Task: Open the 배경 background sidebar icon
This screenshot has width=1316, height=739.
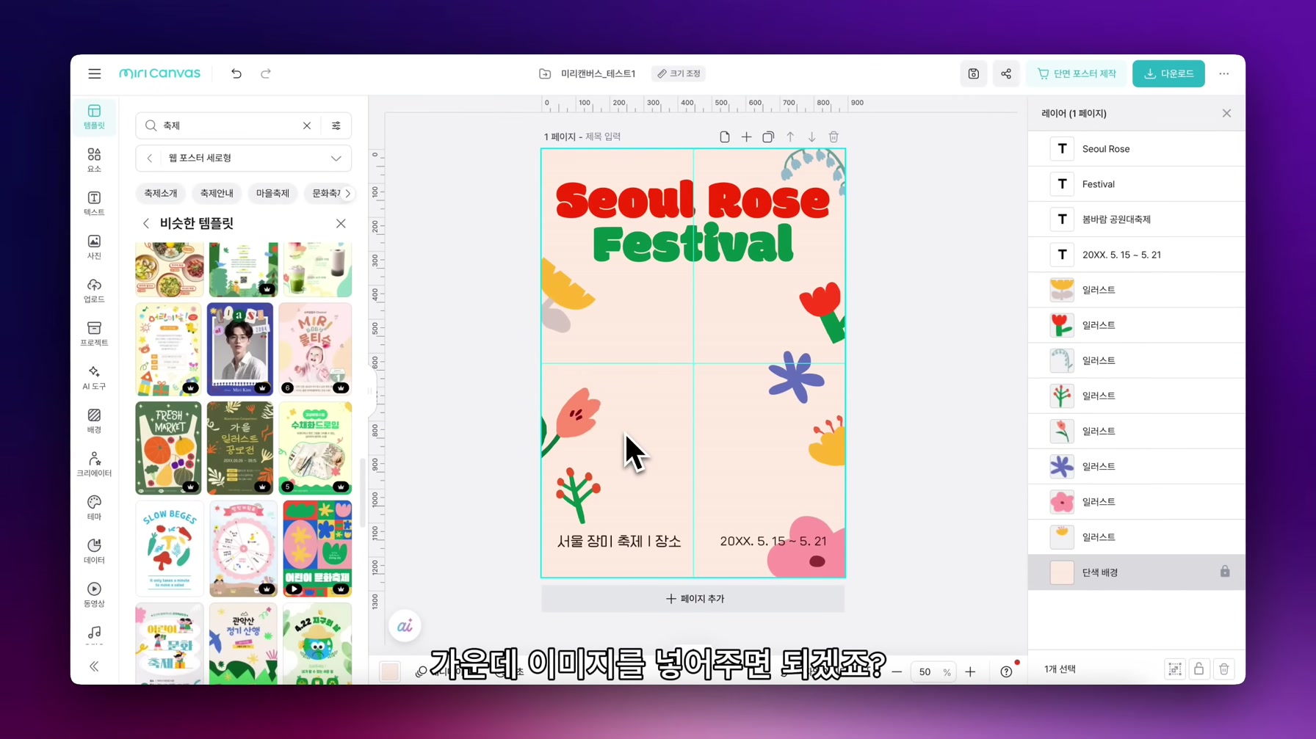Action: point(94,421)
